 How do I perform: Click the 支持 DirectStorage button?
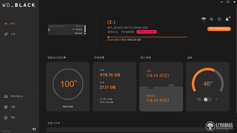coord(219,29)
